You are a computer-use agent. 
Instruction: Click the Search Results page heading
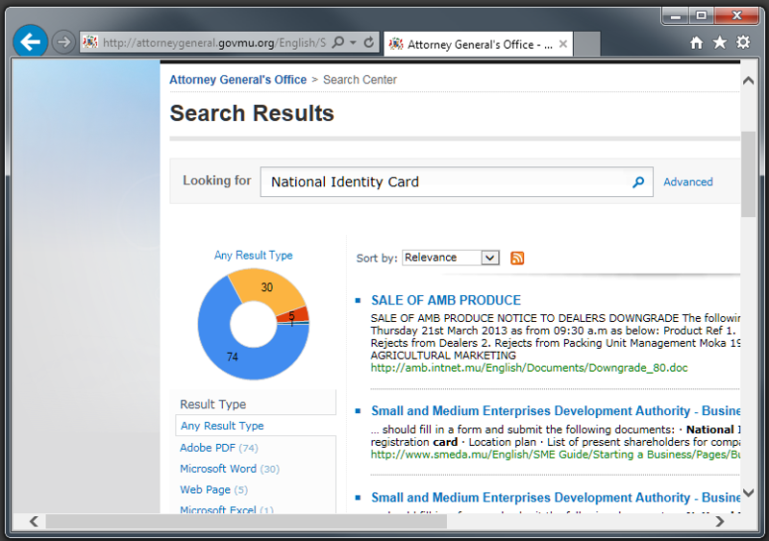tap(252, 113)
